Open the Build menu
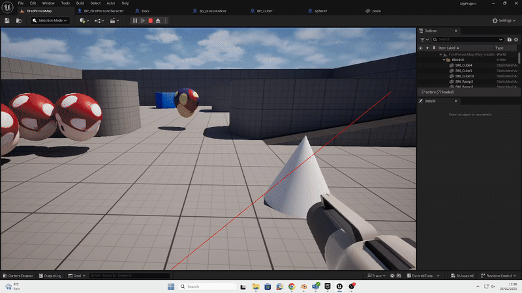The image size is (522, 293). click(x=80, y=3)
